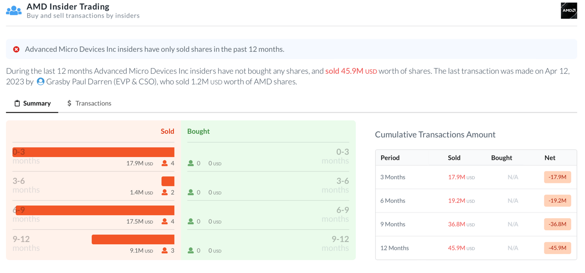Click the -17.9M net badge
The height and width of the screenshot is (273, 585).
click(557, 177)
